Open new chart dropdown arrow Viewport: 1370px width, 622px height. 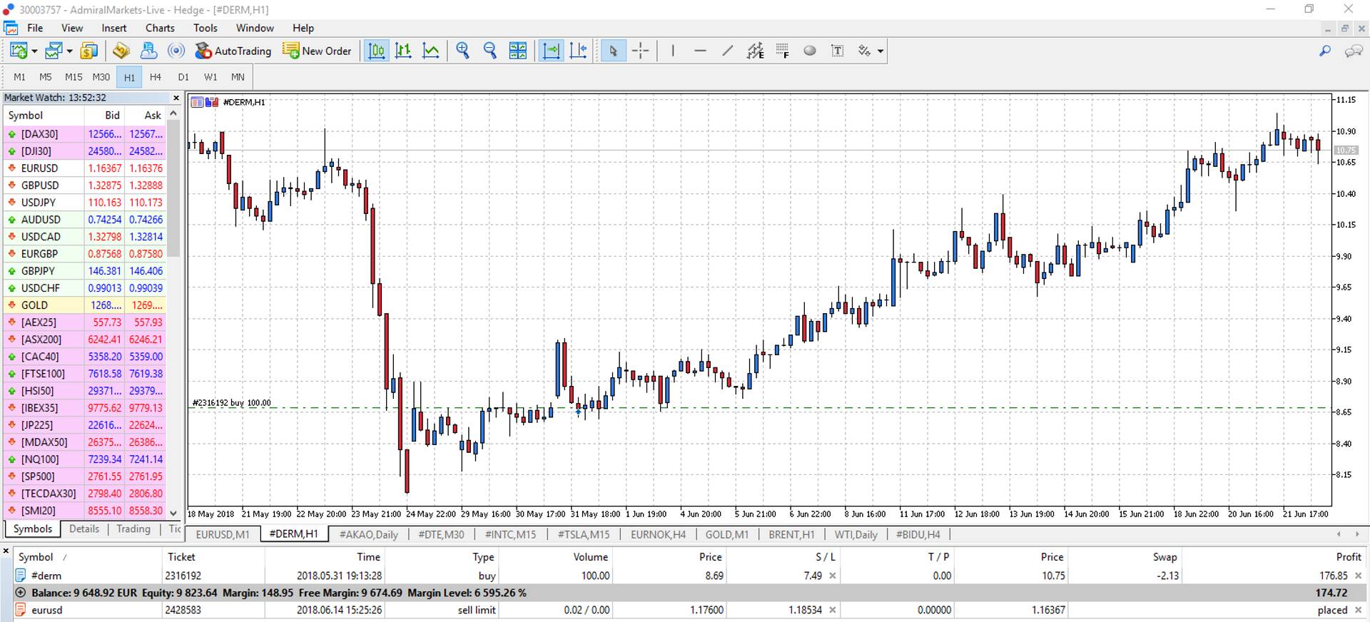click(x=34, y=51)
